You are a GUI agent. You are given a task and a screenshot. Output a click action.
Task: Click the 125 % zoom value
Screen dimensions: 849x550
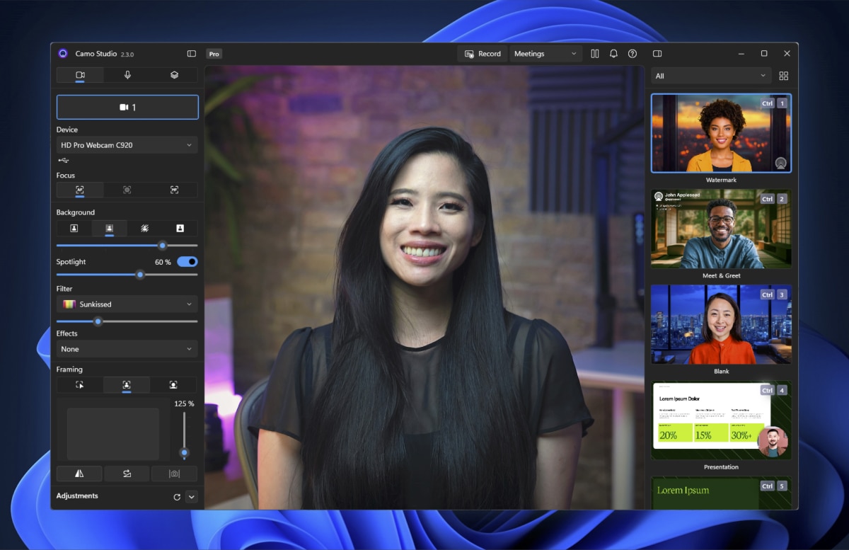pos(184,403)
